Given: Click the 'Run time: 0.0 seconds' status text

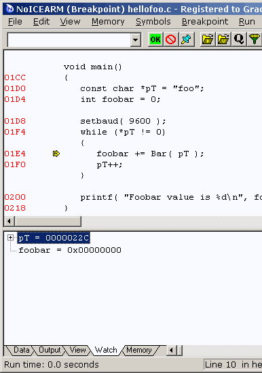Looking at the screenshot, I should tap(52, 364).
